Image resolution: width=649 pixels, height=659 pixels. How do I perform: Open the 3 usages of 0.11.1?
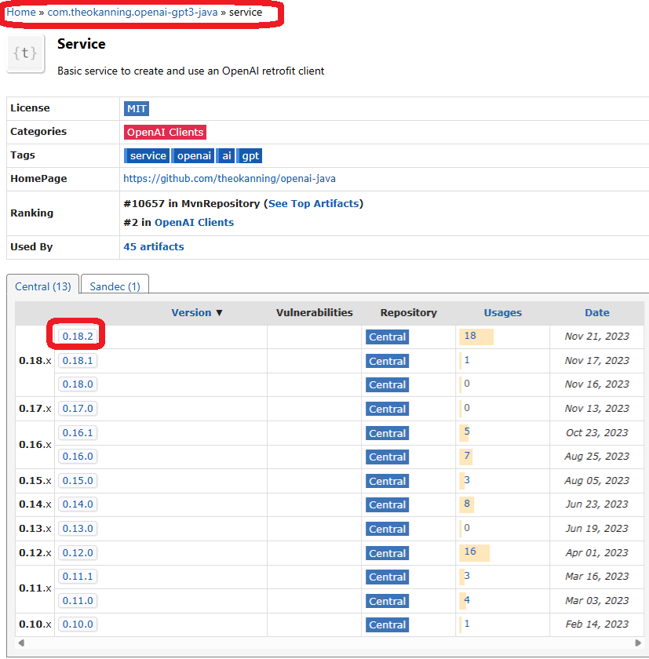[x=467, y=576]
